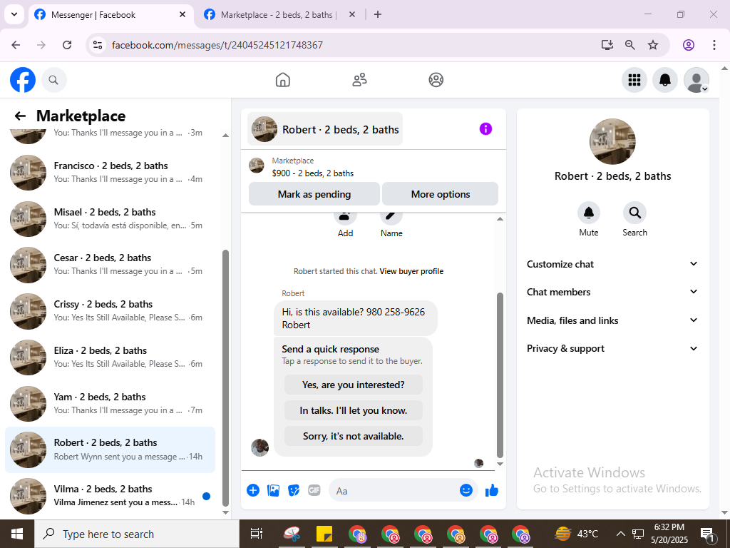Click Mark as pending button
730x548 pixels.
(x=314, y=194)
